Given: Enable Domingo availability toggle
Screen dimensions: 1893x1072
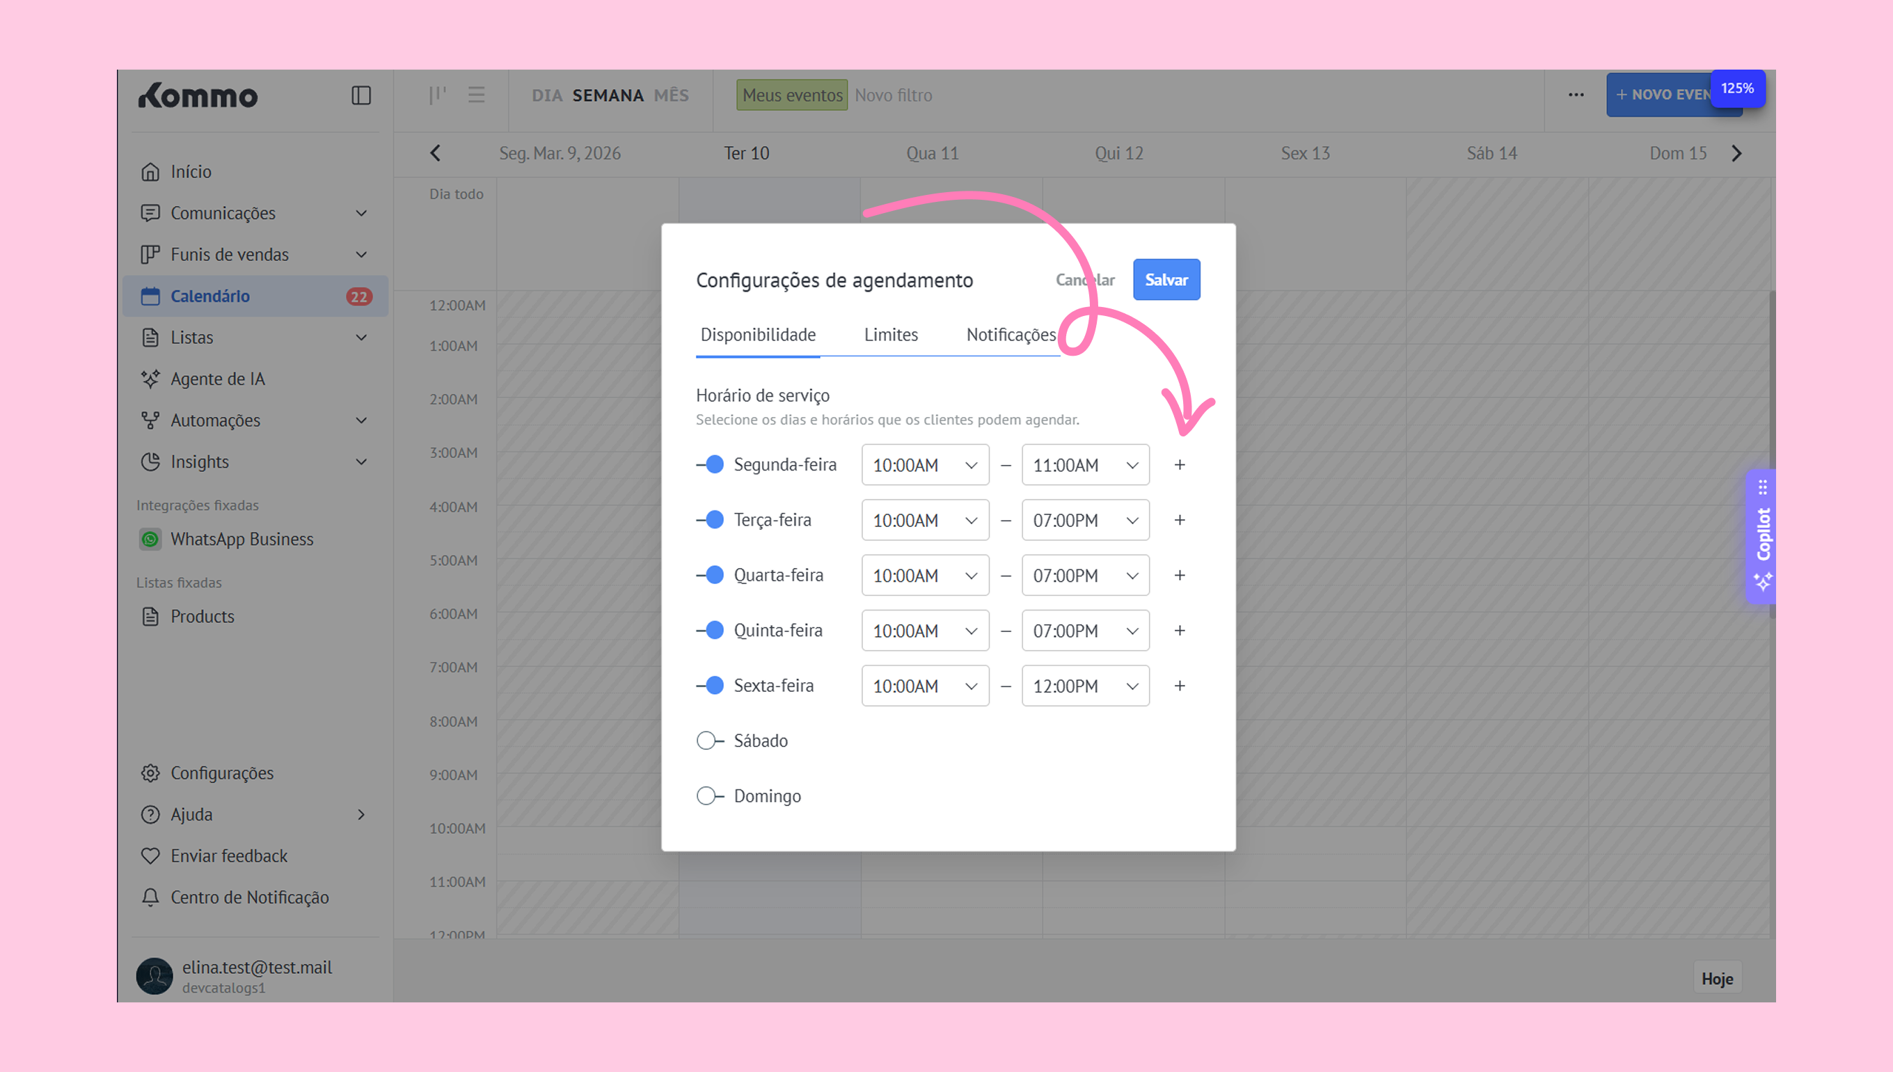Looking at the screenshot, I should click(709, 795).
